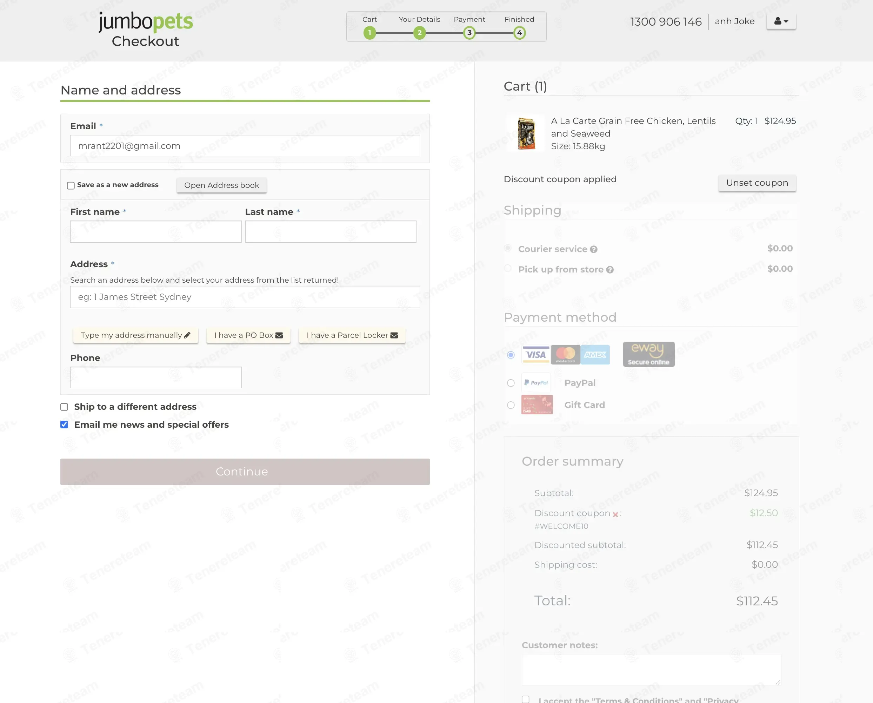Click phone number 1300 906 146
This screenshot has height=703, width=873.
666,21
